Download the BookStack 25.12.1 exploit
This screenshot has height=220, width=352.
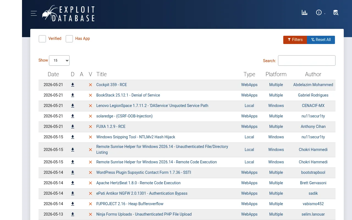pos(73,95)
